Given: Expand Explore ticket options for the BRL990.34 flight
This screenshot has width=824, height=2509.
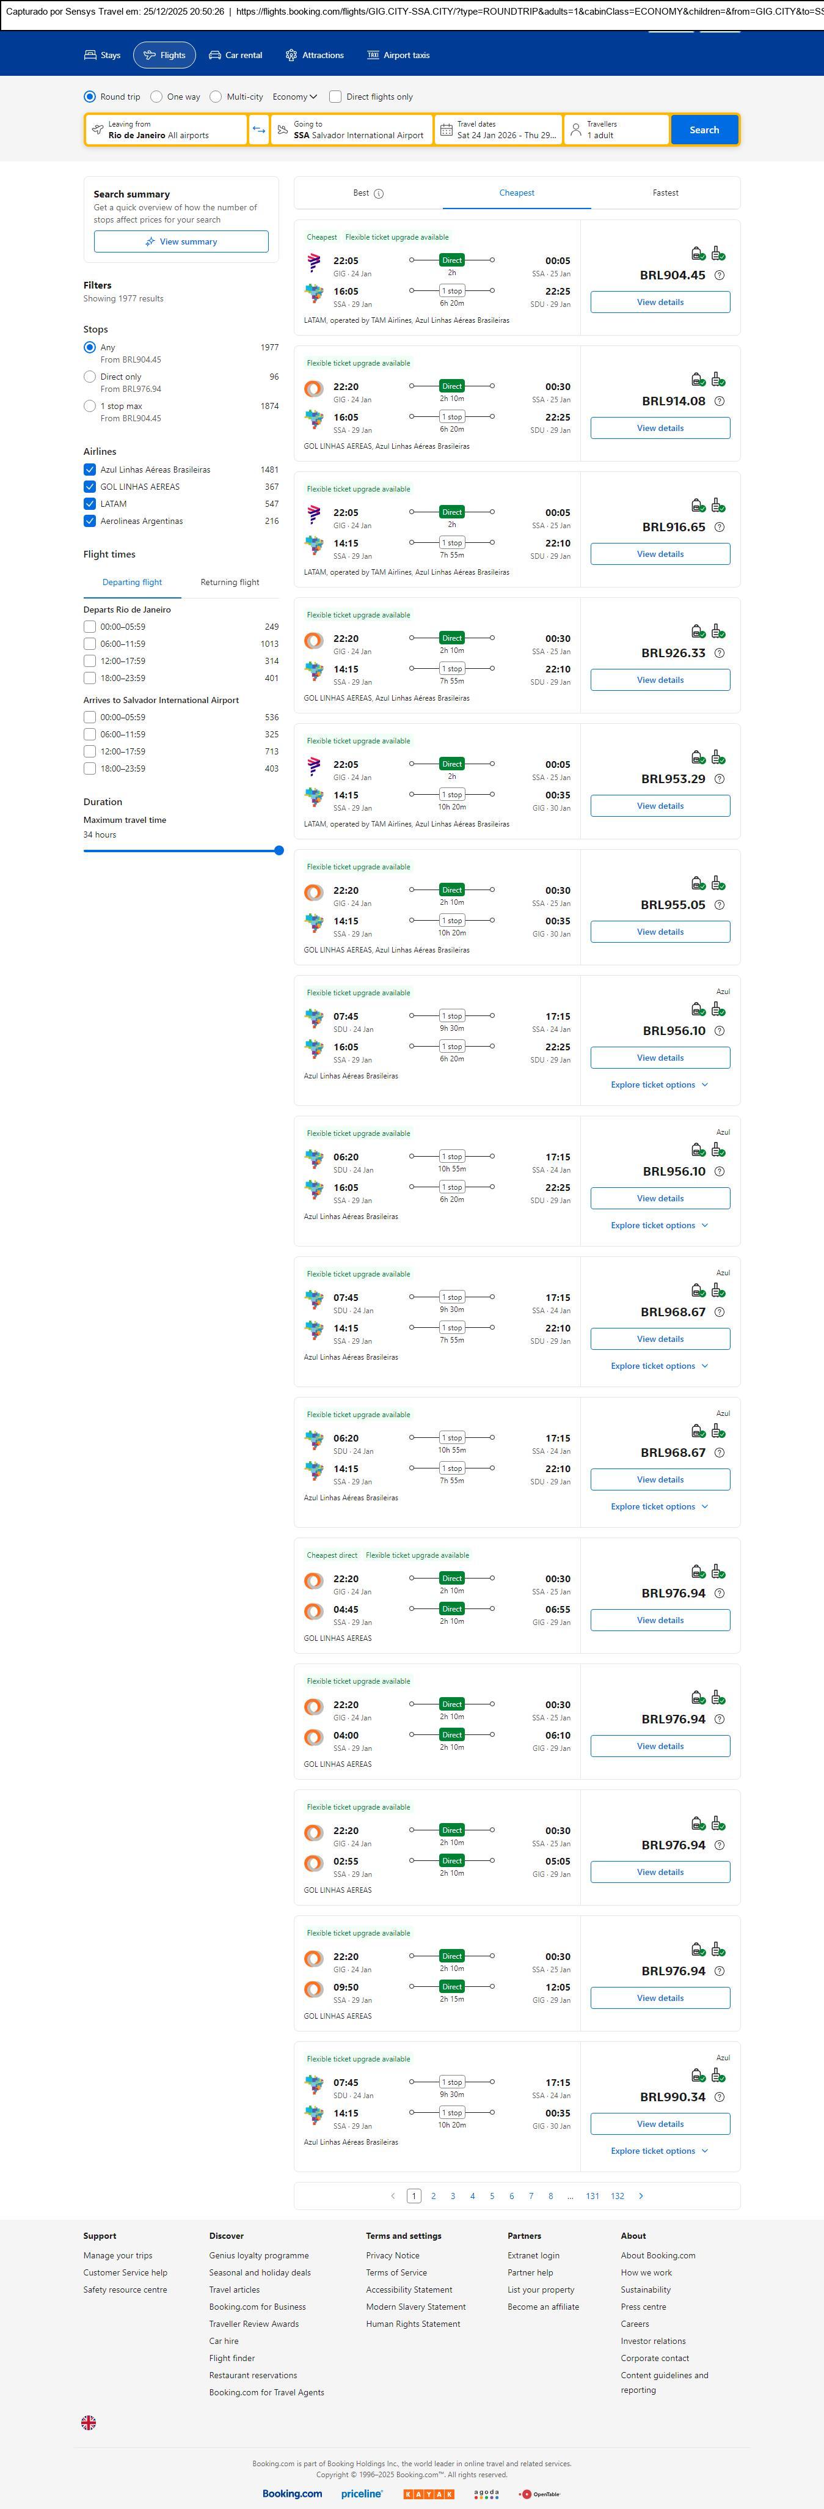Looking at the screenshot, I should point(658,2151).
